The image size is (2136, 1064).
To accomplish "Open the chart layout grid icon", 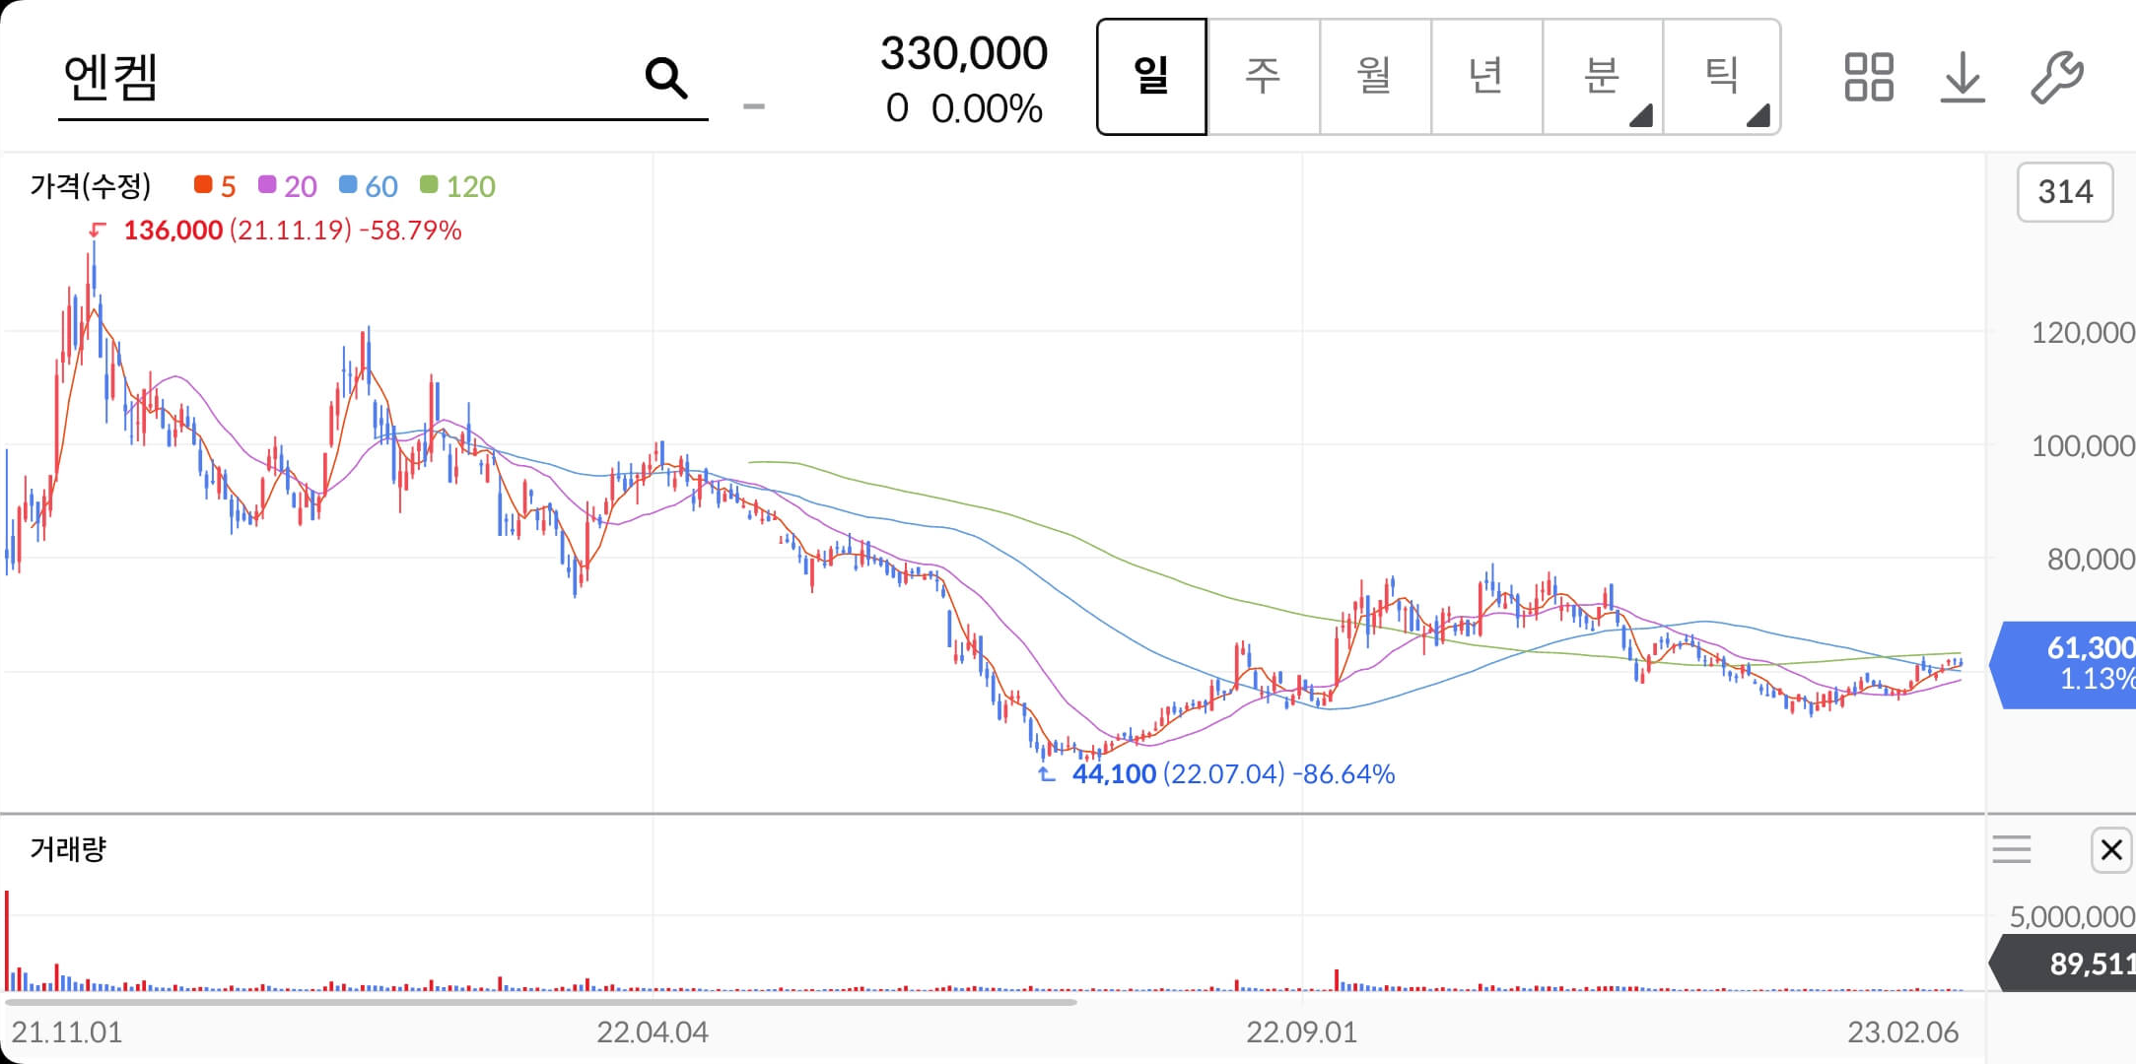I will (1868, 77).
